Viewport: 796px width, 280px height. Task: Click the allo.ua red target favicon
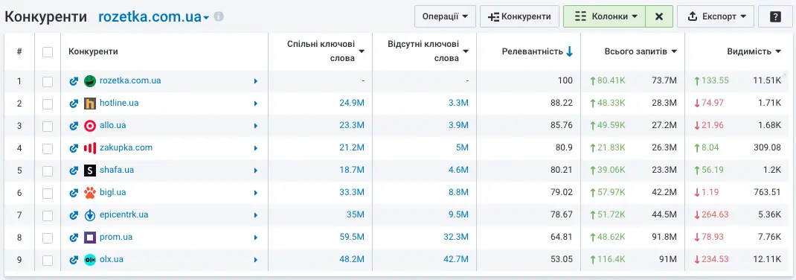tap(90, 126)
